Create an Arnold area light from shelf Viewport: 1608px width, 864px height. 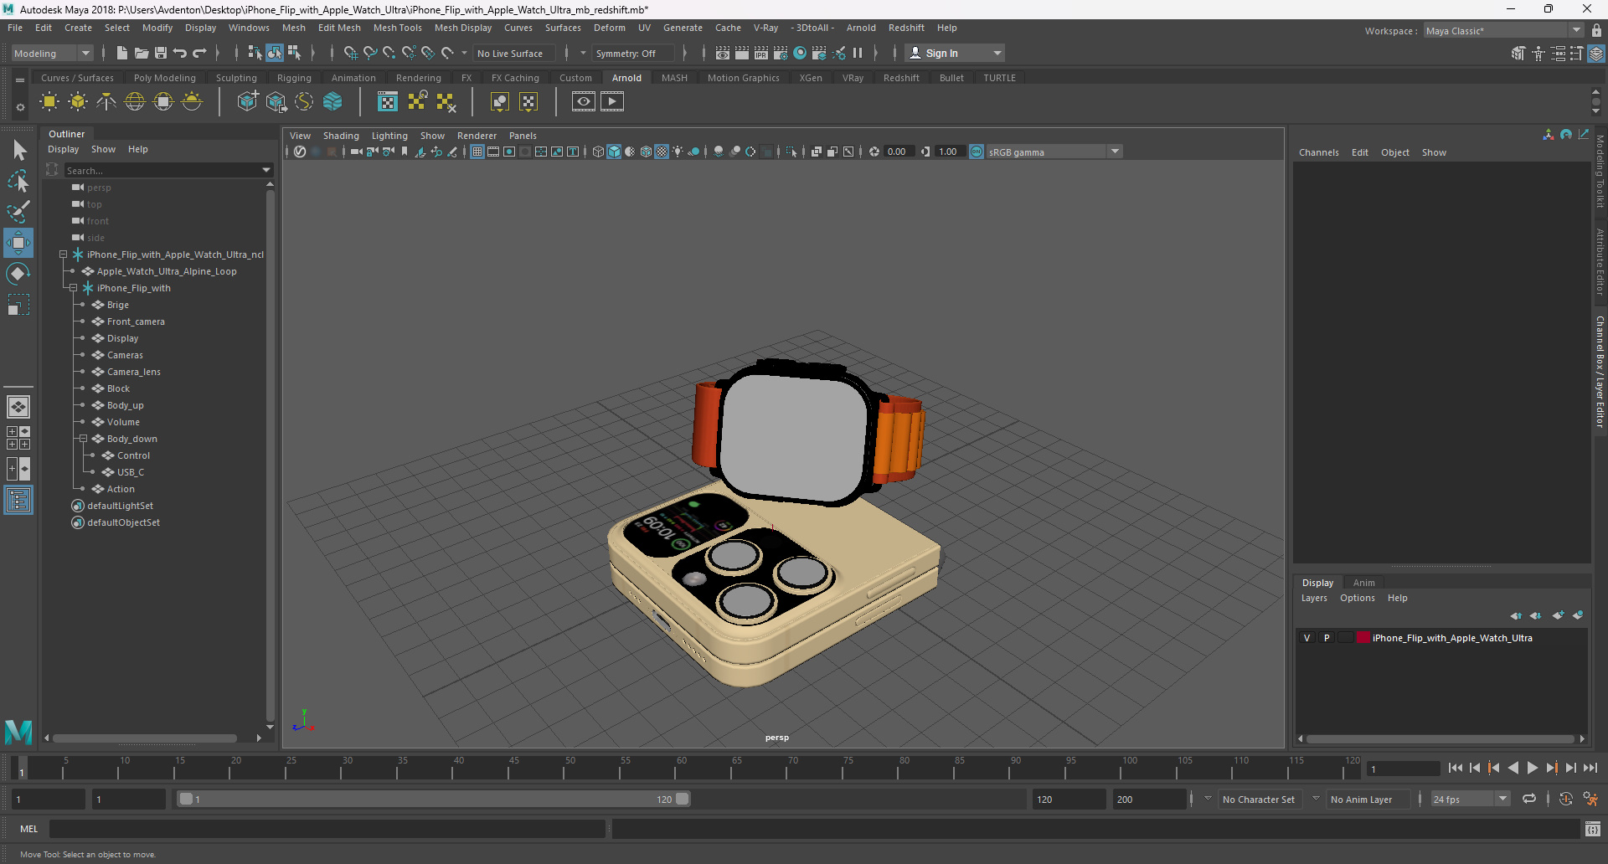tap(49, 102)
